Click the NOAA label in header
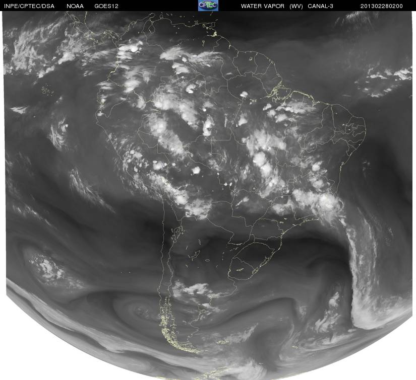 pyautogui.click(x=75, y=6)
